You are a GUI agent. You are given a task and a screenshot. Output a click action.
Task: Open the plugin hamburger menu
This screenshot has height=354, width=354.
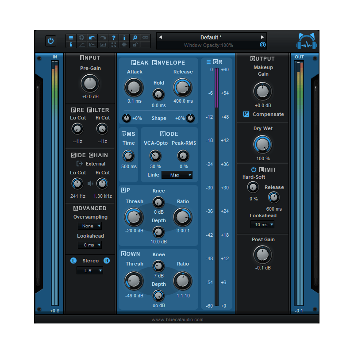point(71,38)
